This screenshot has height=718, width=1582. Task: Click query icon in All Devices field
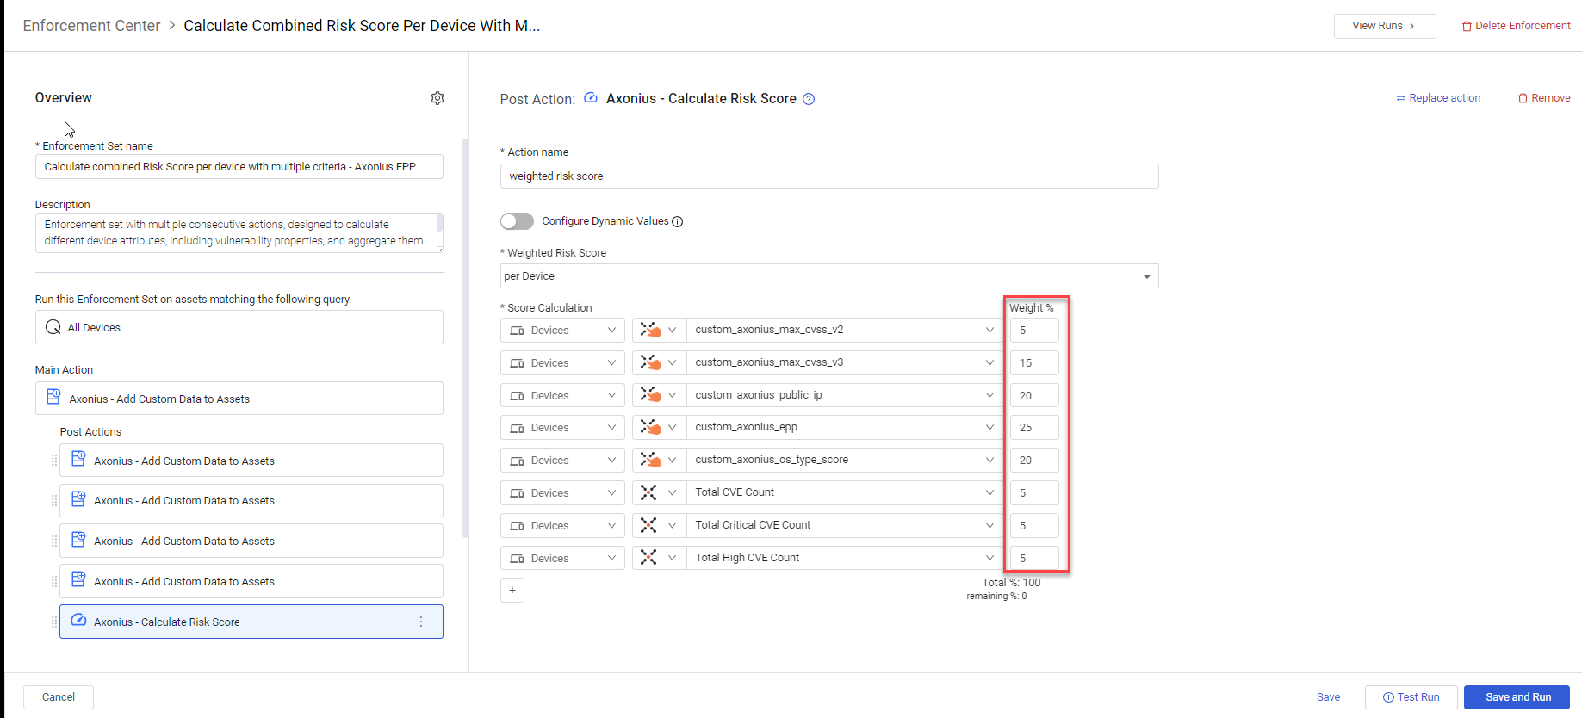(53, 327)
